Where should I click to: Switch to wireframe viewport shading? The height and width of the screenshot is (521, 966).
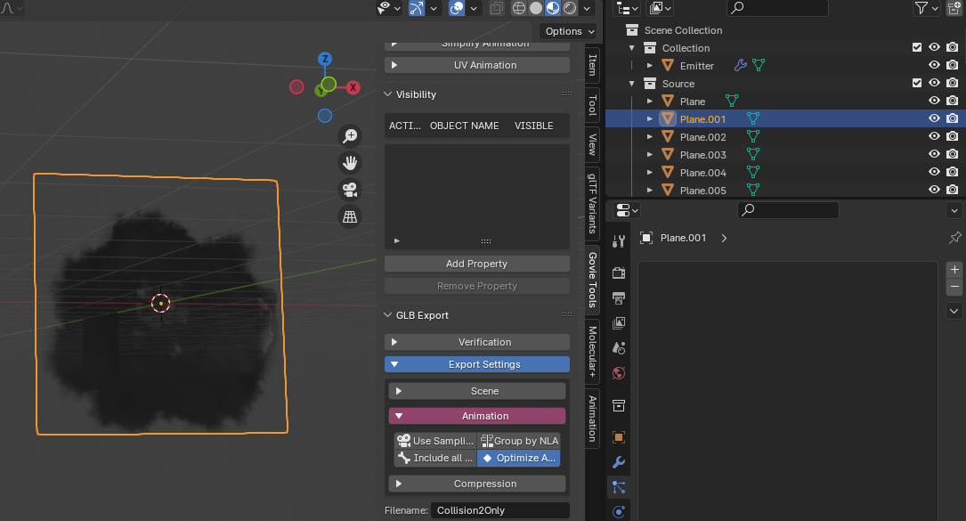coord(519,8)
